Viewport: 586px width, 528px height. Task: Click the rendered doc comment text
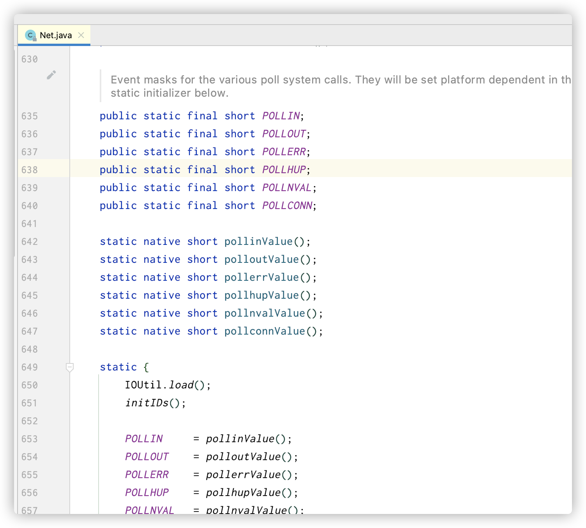point(341,86)
